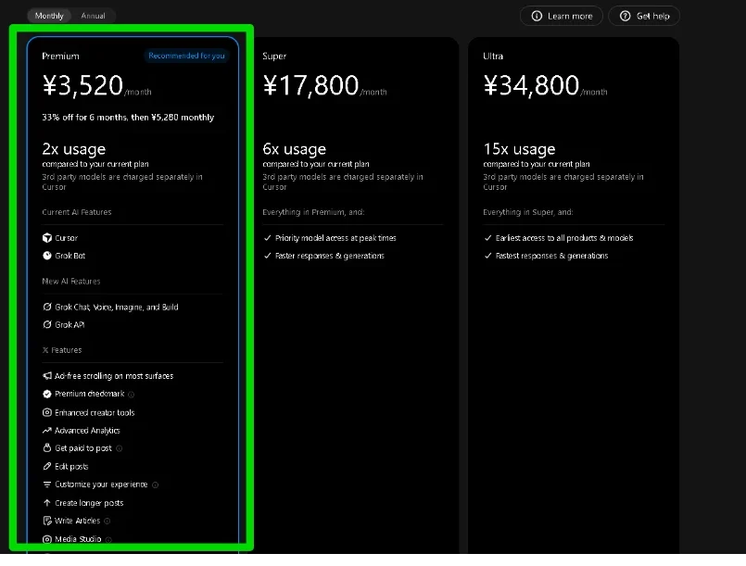Screen dimensions: 746x566
Task: Click the Customize your experience filter icon
Action: pos(47,484)
